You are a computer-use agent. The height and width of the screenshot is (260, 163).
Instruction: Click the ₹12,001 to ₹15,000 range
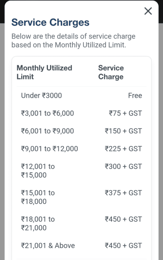point(38,171)
